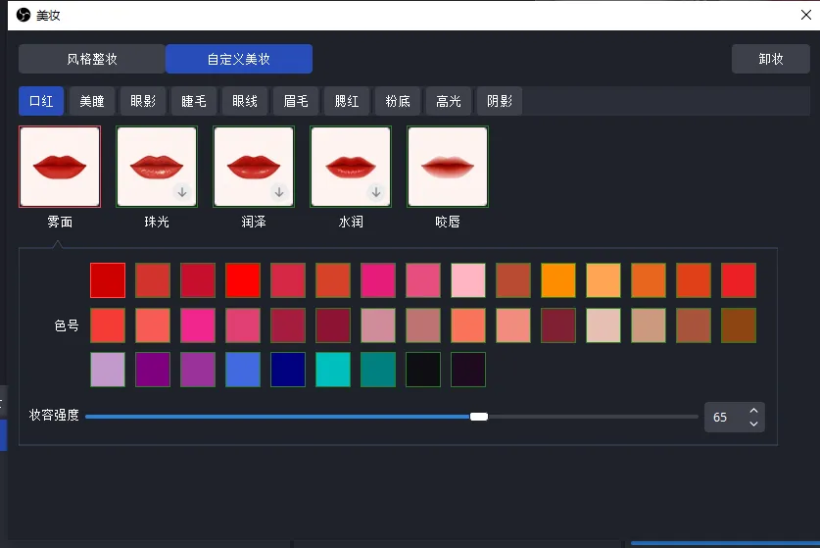Select the 雾面 matte lipstick thumbnail
820x548 pixels.
(x=60, y=167)
